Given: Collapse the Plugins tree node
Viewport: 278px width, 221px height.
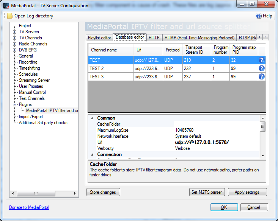Looking at the screenshot, I should (x=15, y=104).
